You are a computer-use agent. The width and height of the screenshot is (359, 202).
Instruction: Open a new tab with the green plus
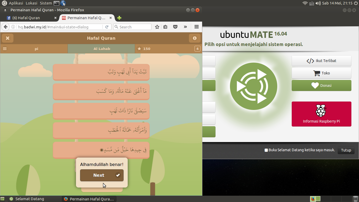coord(119,18)
